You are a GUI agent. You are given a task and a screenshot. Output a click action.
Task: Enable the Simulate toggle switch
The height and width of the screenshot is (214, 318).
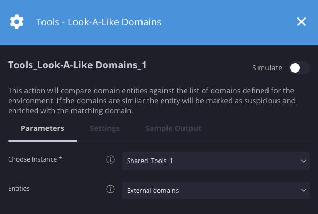click(299, 68)
